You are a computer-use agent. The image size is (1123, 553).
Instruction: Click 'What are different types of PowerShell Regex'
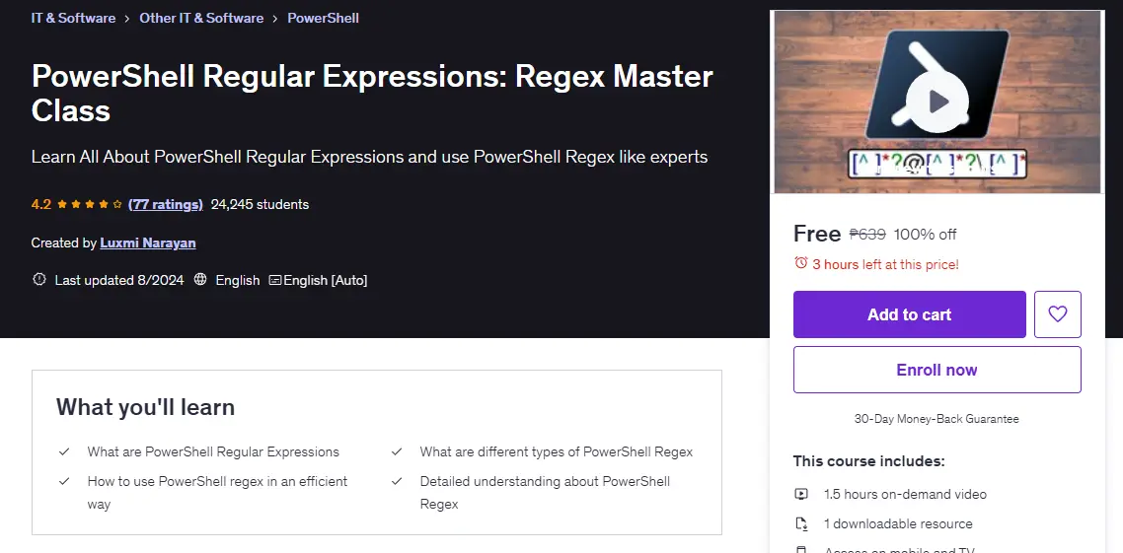[557, 452]
